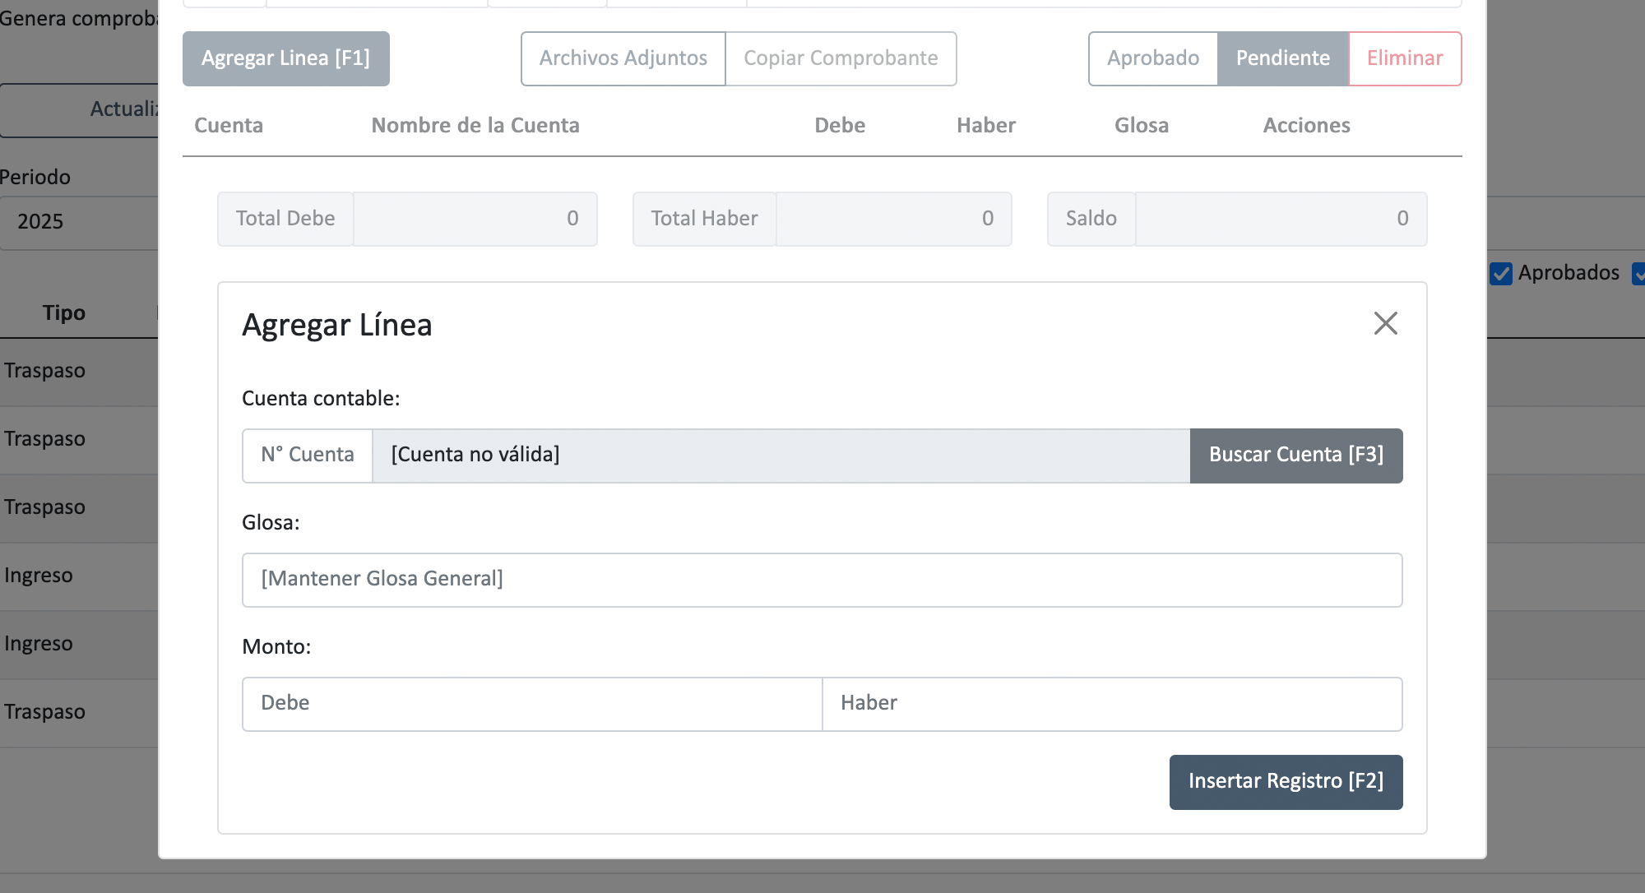Click Insertar Registro [F2] button
Viewport: 1645px width, 893px height.
[x=1285, y=781]
